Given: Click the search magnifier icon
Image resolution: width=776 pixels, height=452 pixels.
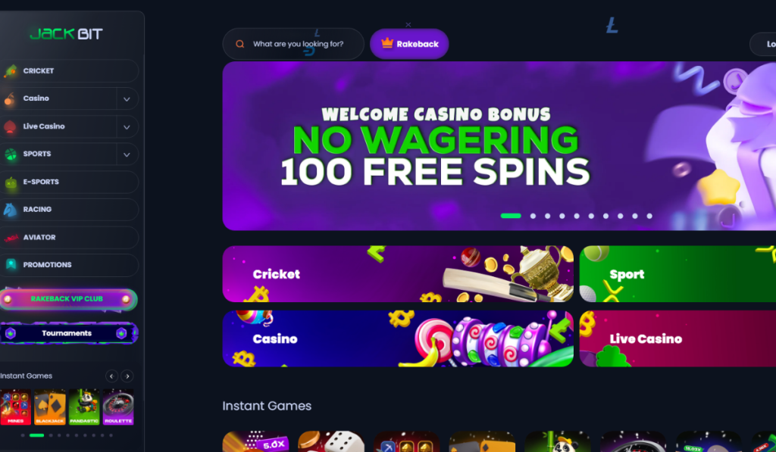Looking at the screenshot, I should [x=240, y=44].
